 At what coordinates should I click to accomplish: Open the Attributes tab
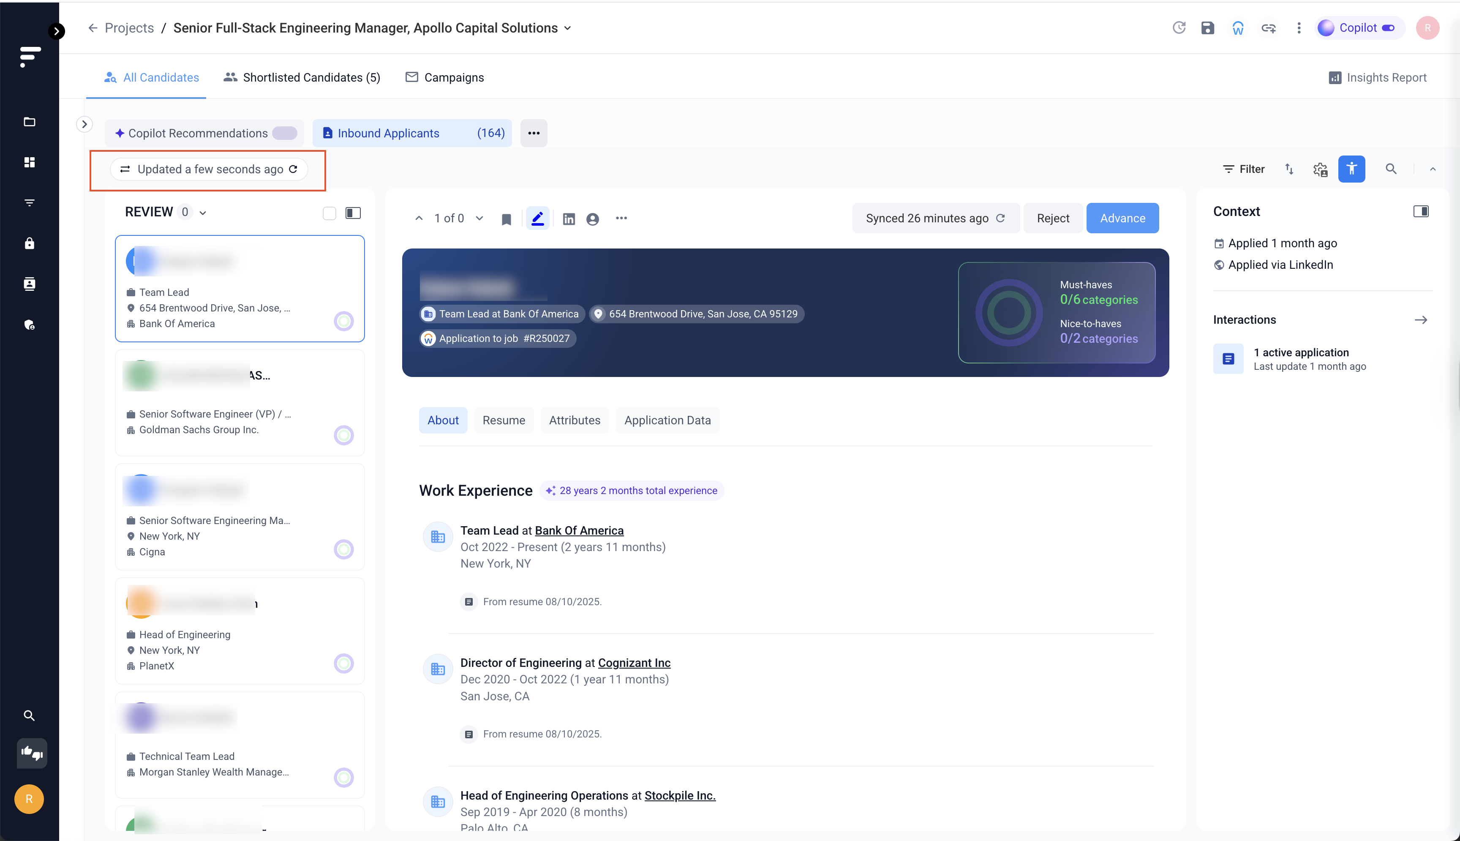tap(575, 420)
